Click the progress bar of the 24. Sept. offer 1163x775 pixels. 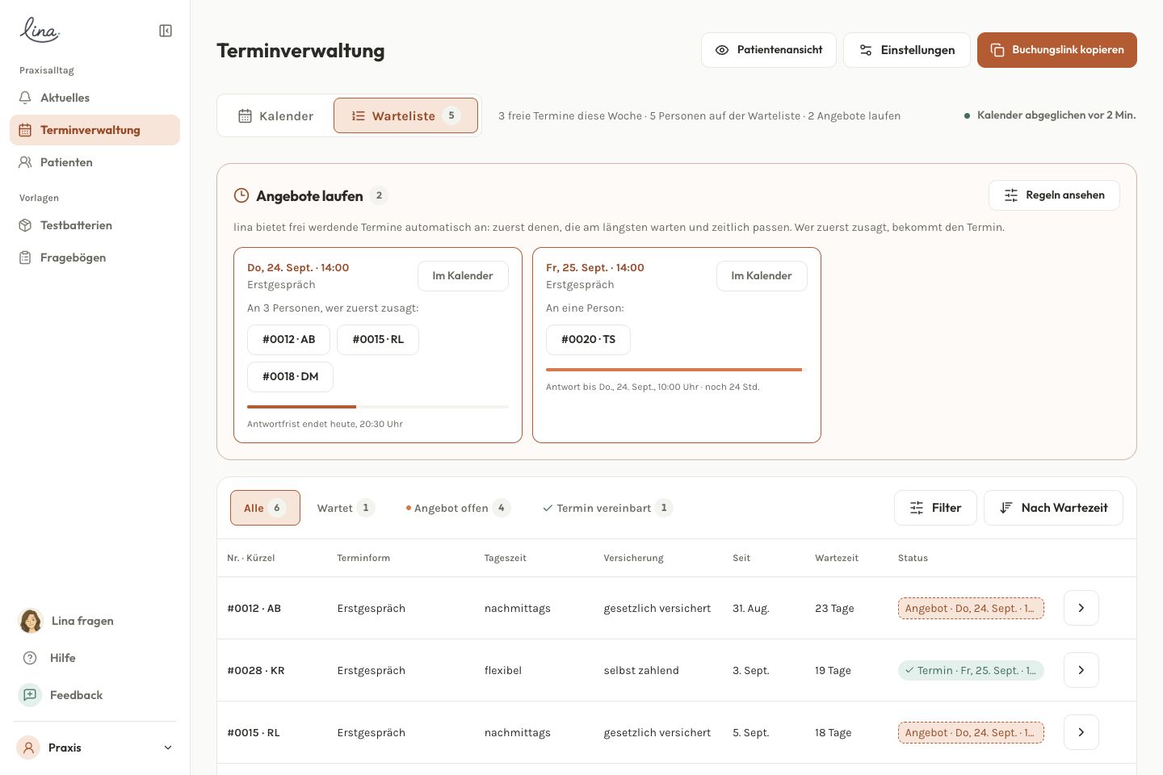[378, 407]
